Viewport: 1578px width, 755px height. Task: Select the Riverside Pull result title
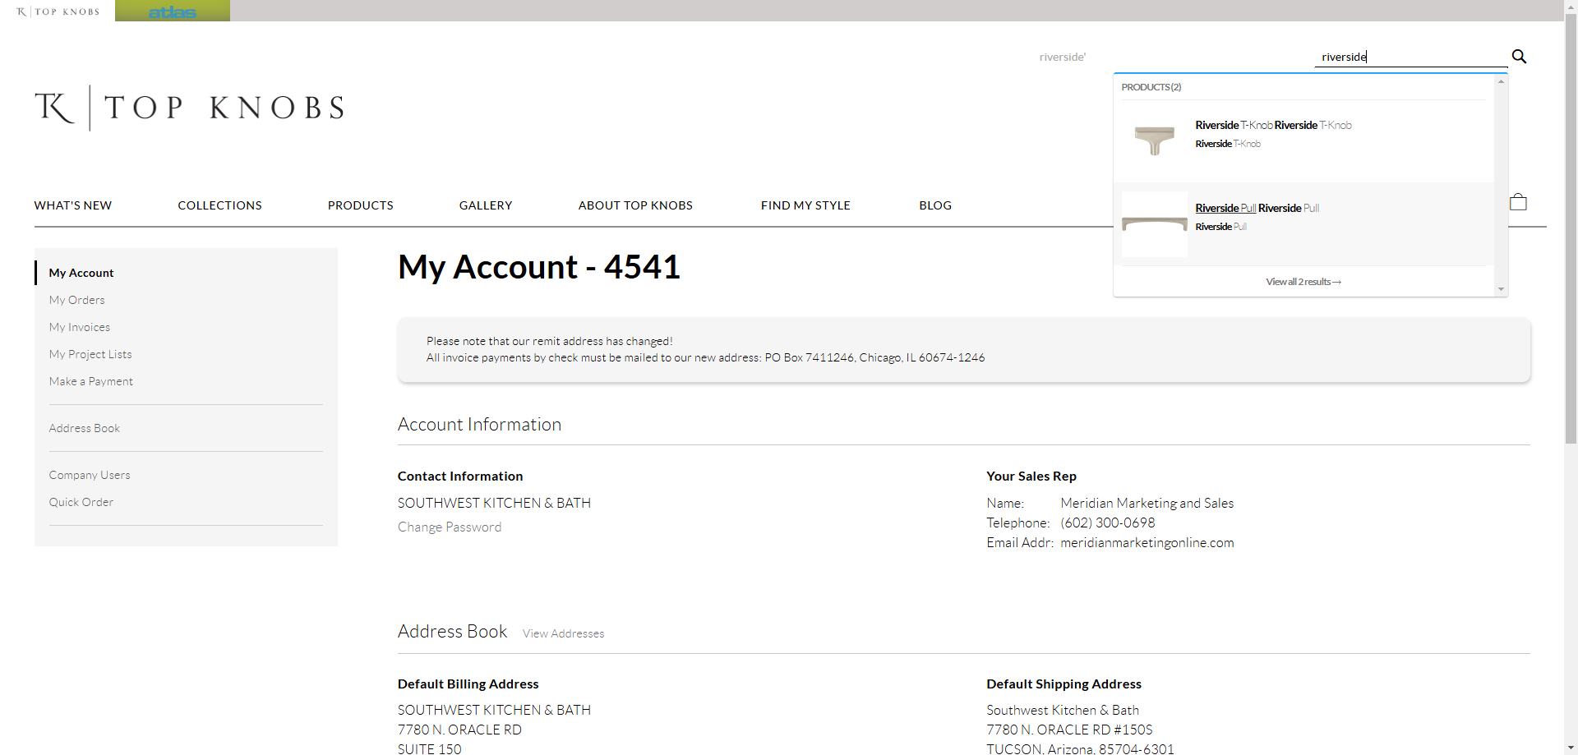pyautogui.click(x=1257, y=208)
